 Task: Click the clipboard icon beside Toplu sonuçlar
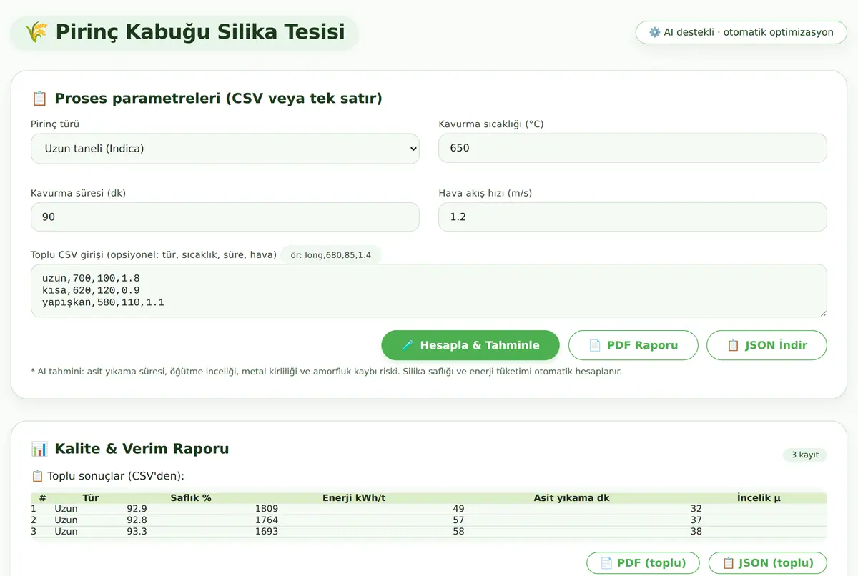pyautogui.click(x=37, y=476)
